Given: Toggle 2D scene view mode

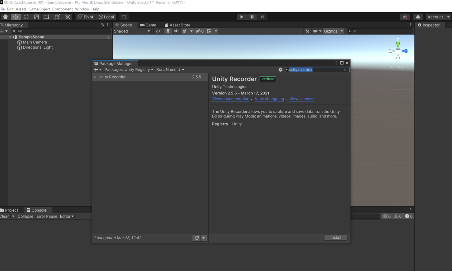Looking at the screenshot, I should click(158, 31).
